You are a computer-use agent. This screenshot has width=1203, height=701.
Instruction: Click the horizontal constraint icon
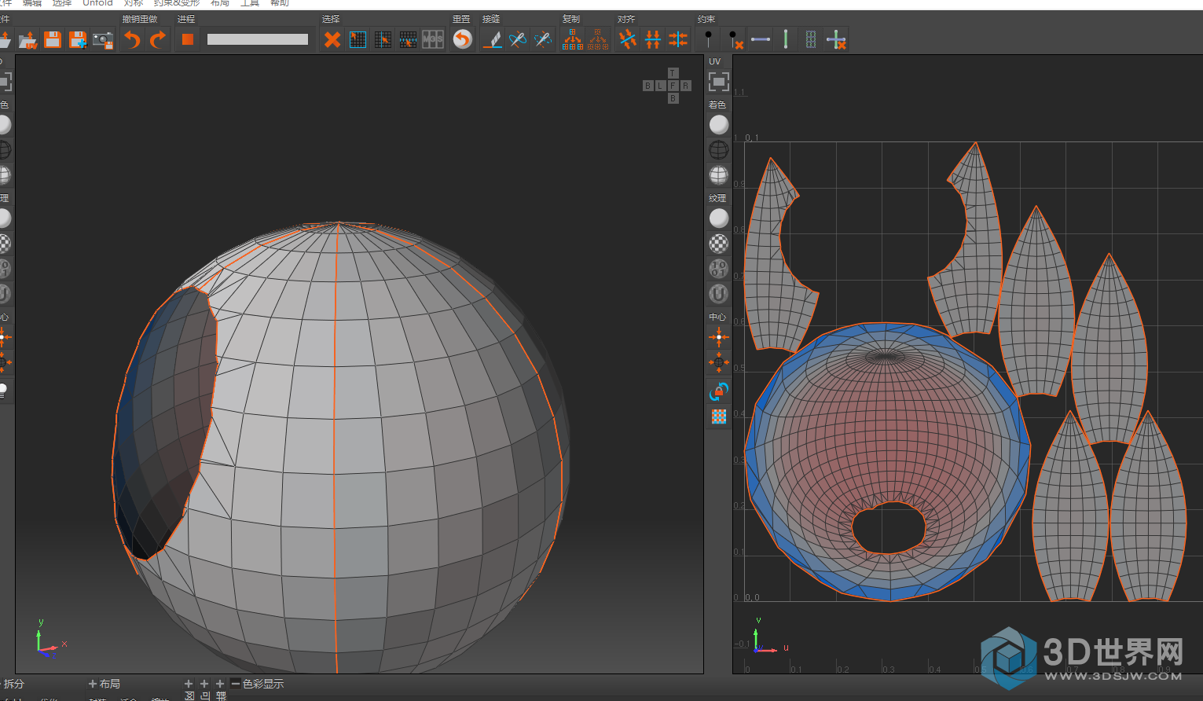(x=760, y=39)
